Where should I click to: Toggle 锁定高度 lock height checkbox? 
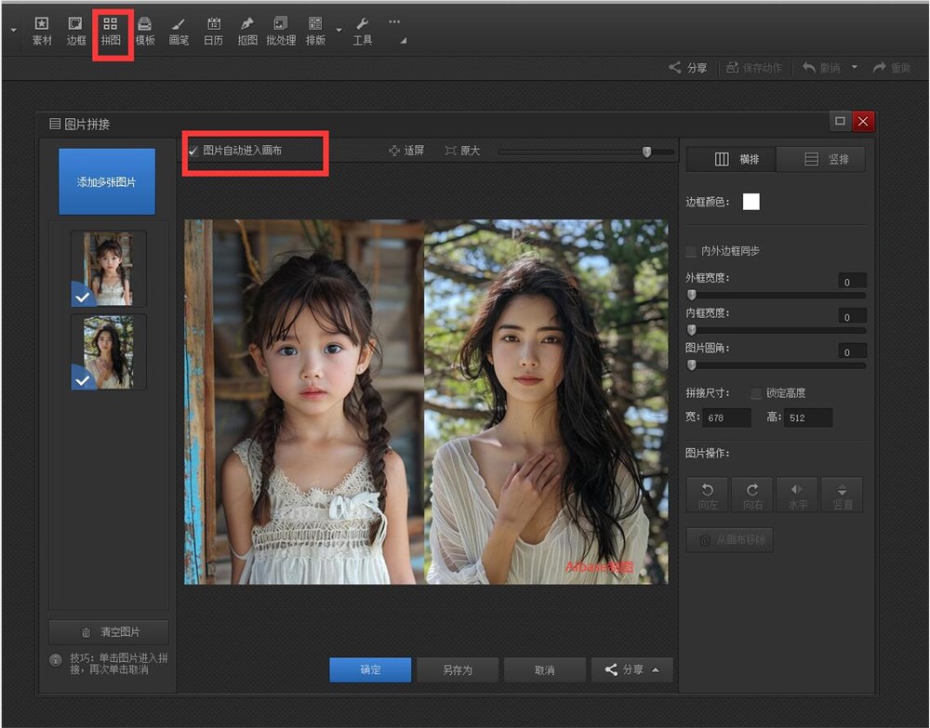756,393
